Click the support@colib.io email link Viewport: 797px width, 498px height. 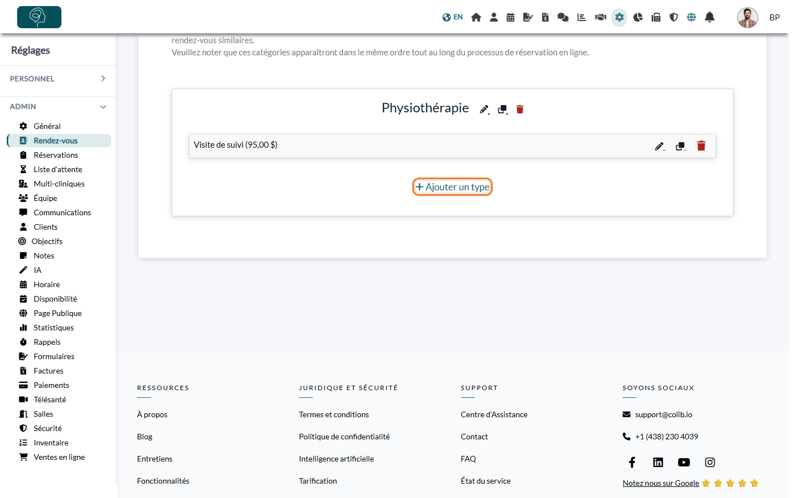click(664, 414)
